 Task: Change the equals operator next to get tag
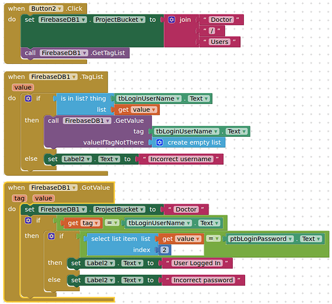[x=112, y=223]
